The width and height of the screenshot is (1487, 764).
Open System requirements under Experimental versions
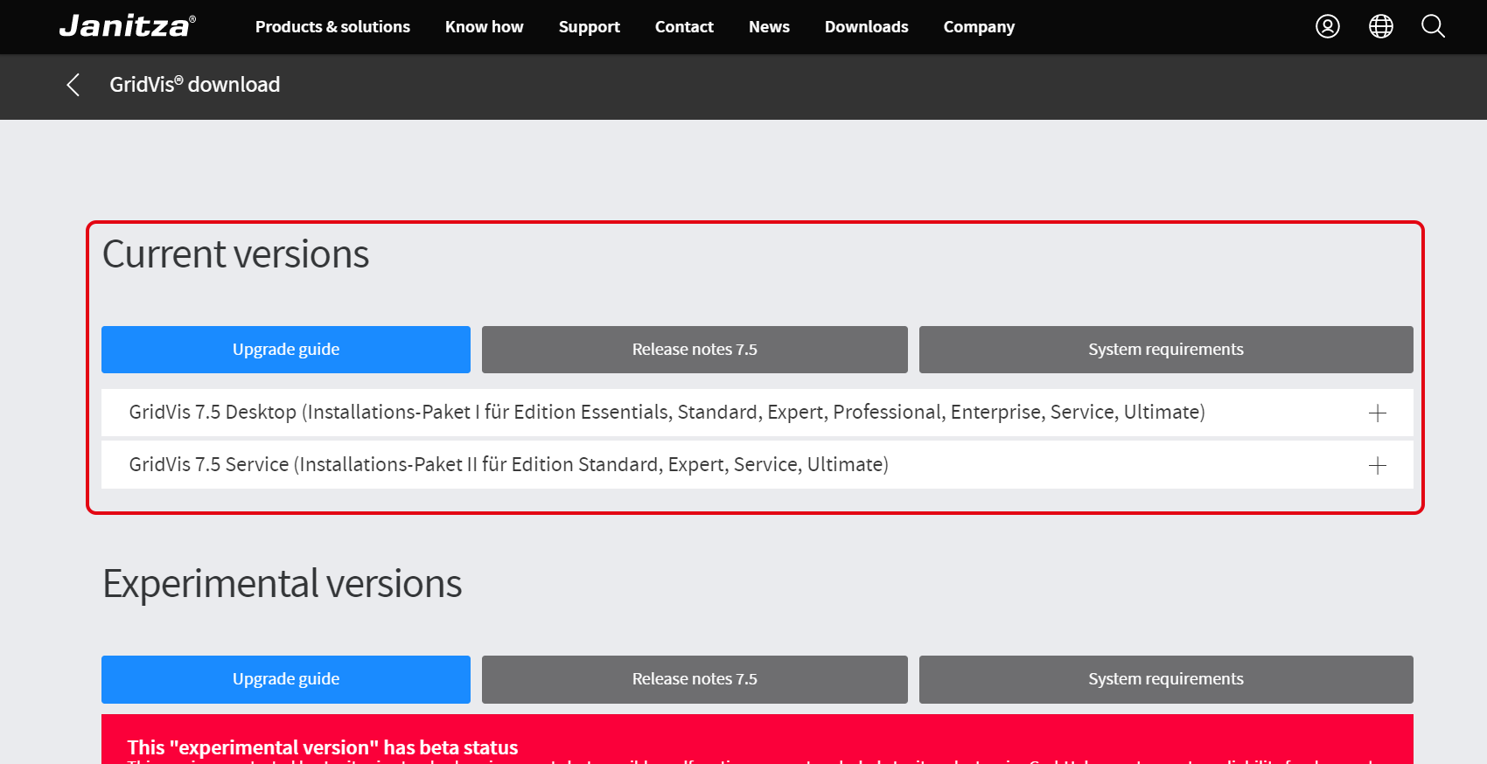click(1166, 679)
